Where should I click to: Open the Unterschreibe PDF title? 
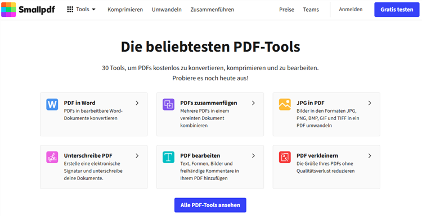click(88, 155)
